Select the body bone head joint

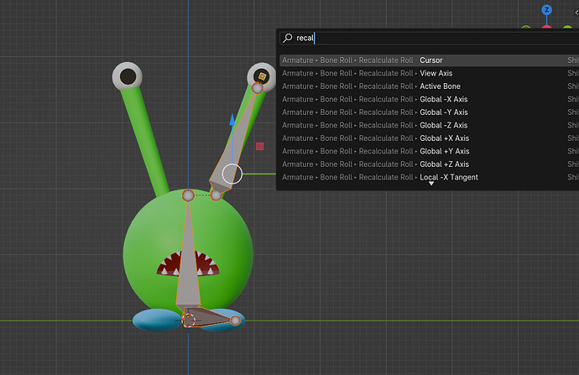tap(188, 195)
